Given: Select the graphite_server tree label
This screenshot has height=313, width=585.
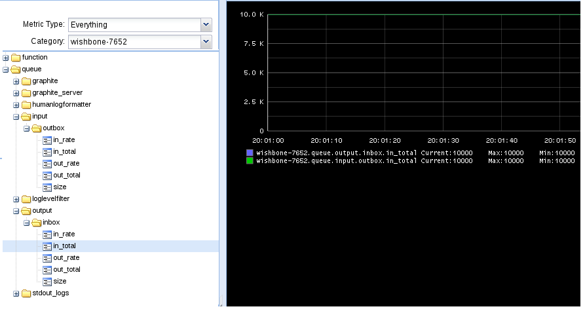Looking at the screenshot, I should [58, 92].
